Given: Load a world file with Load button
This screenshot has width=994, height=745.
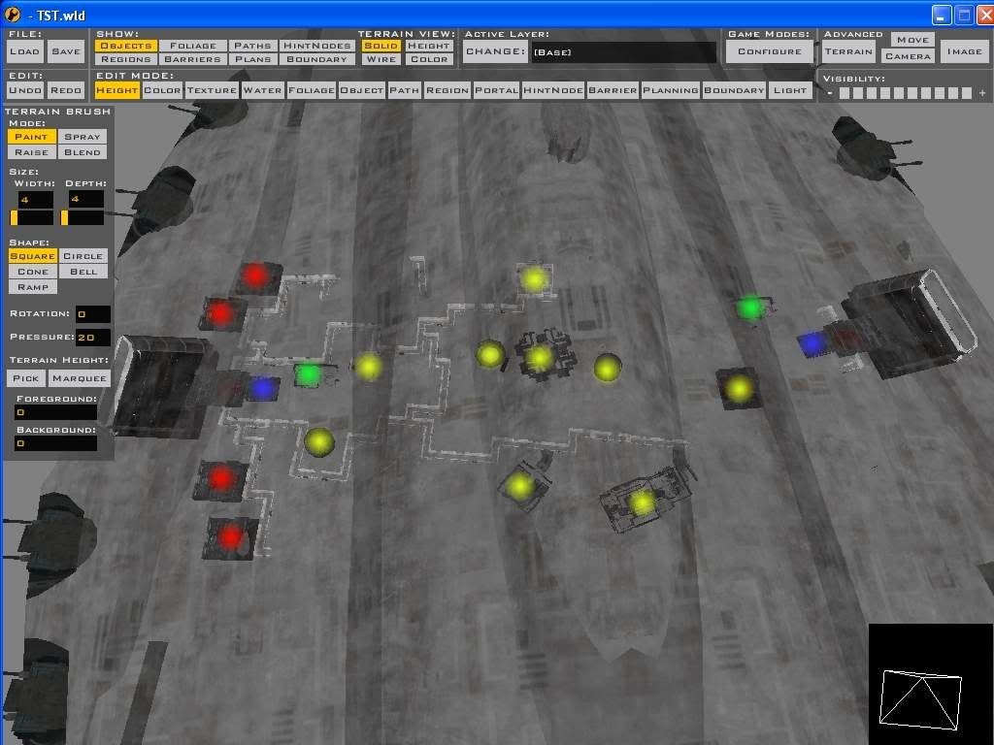Looking at the screenshot, I should click(24, 52).
